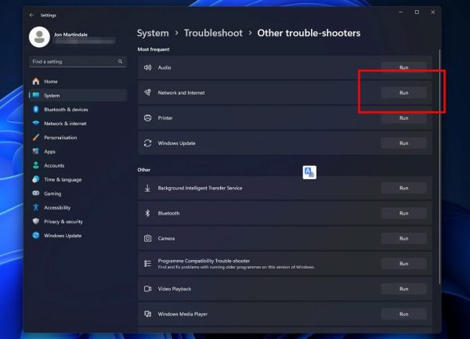Click the Time & language globe icon

pyautogui.click(x=36, y=179)
